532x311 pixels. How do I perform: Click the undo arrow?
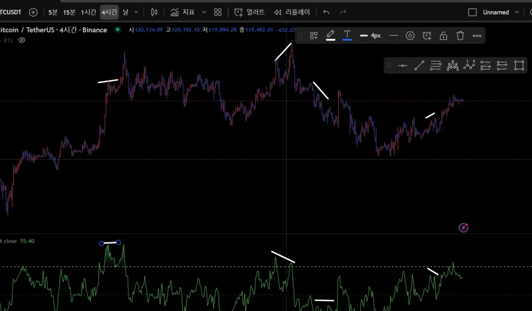[326, 12]
